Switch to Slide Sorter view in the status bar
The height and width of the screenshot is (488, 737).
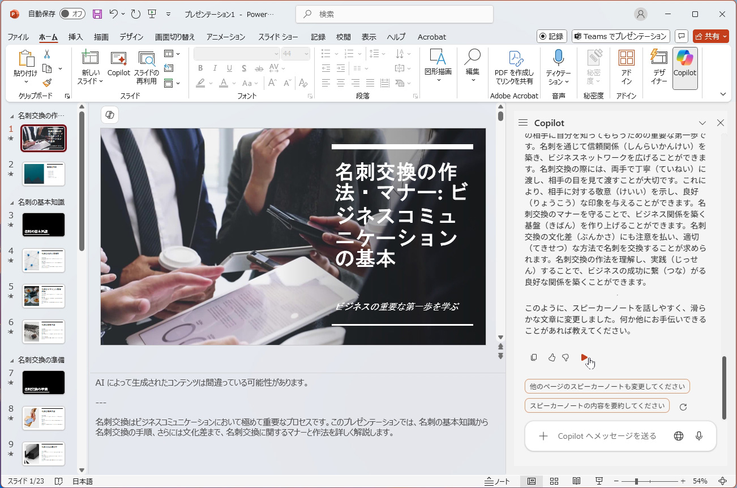tap(554, 481)
